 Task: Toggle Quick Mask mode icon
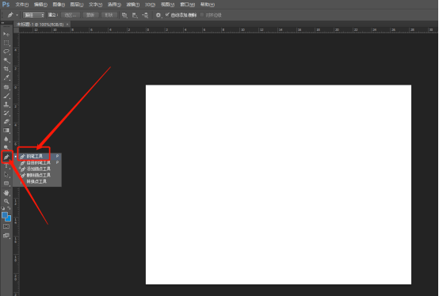pyautogui.click(x=6, y=226)
